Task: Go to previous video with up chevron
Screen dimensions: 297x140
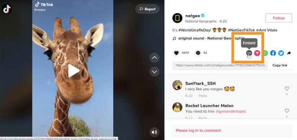Action: (154, 58)
